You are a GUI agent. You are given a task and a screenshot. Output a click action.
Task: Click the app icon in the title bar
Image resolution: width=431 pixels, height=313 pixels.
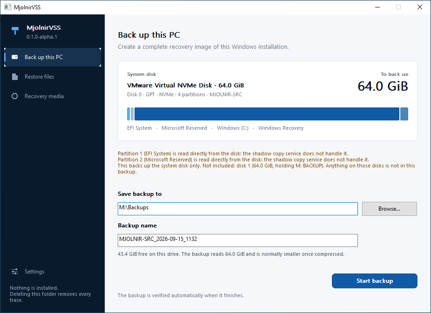tap(7, 7)
